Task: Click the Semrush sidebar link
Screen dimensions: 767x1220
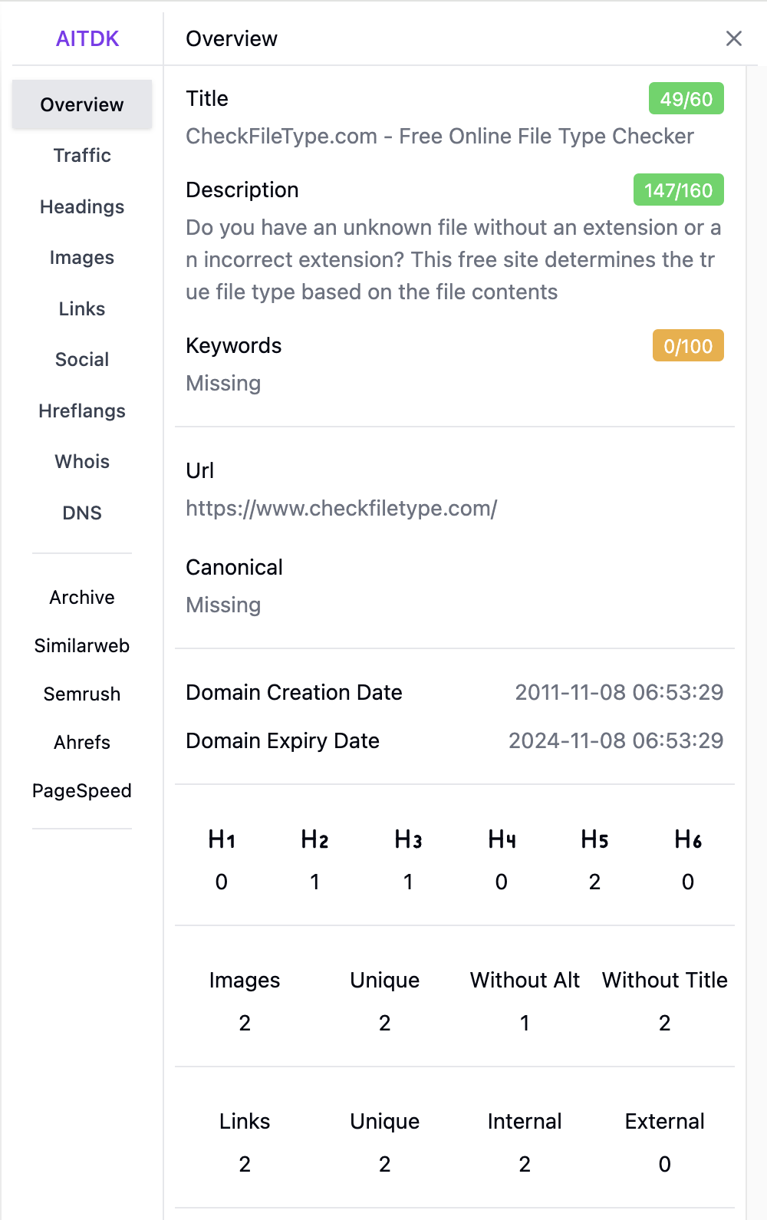Action: pos(82,694)
